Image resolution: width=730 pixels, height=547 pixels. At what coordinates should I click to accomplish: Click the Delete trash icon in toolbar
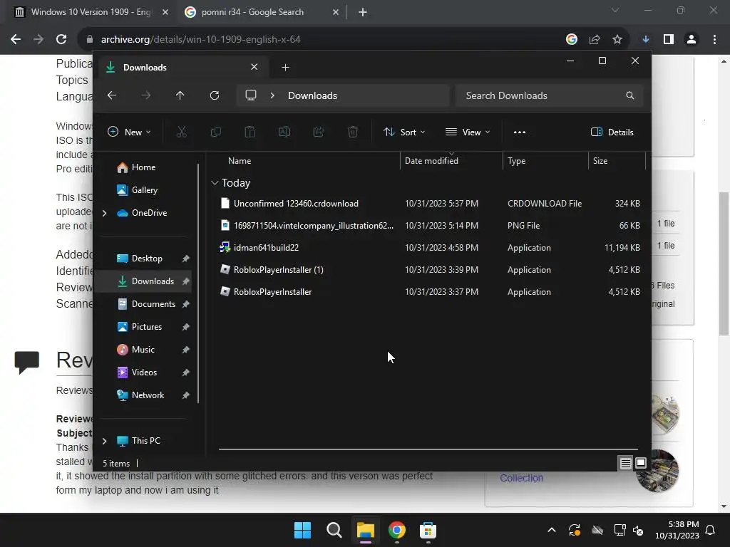click(353, 132)
